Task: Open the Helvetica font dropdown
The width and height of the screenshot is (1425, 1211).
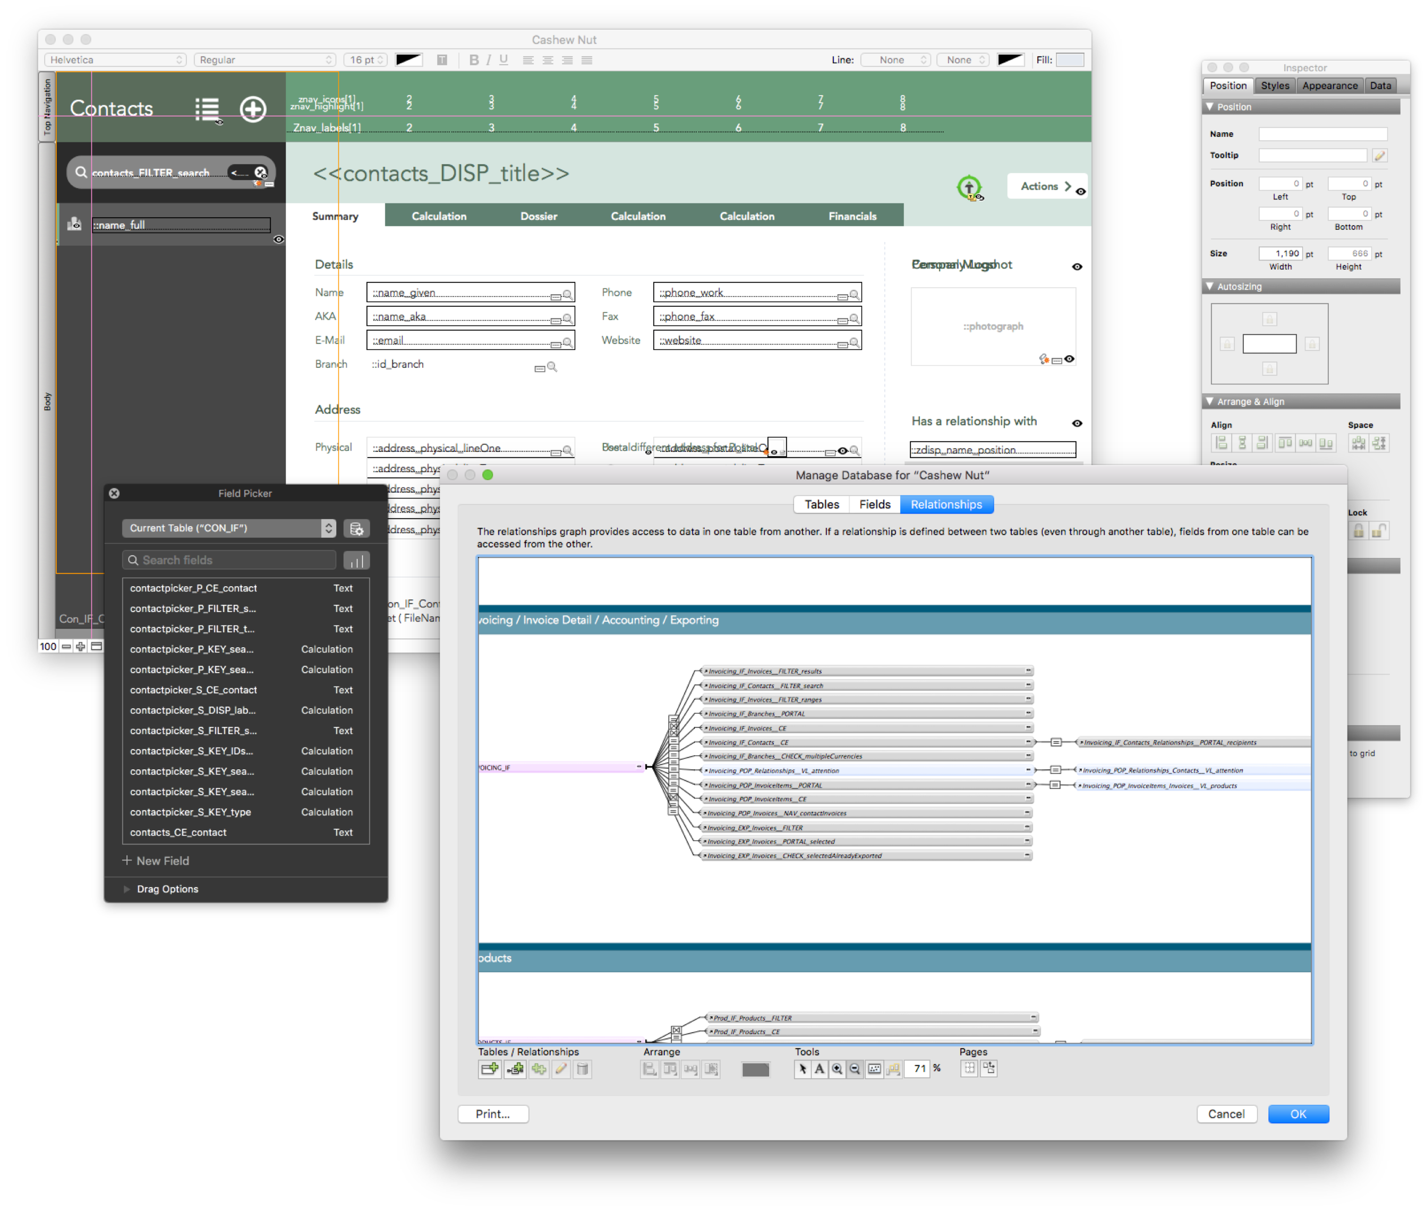Action: tap(115, 59)
